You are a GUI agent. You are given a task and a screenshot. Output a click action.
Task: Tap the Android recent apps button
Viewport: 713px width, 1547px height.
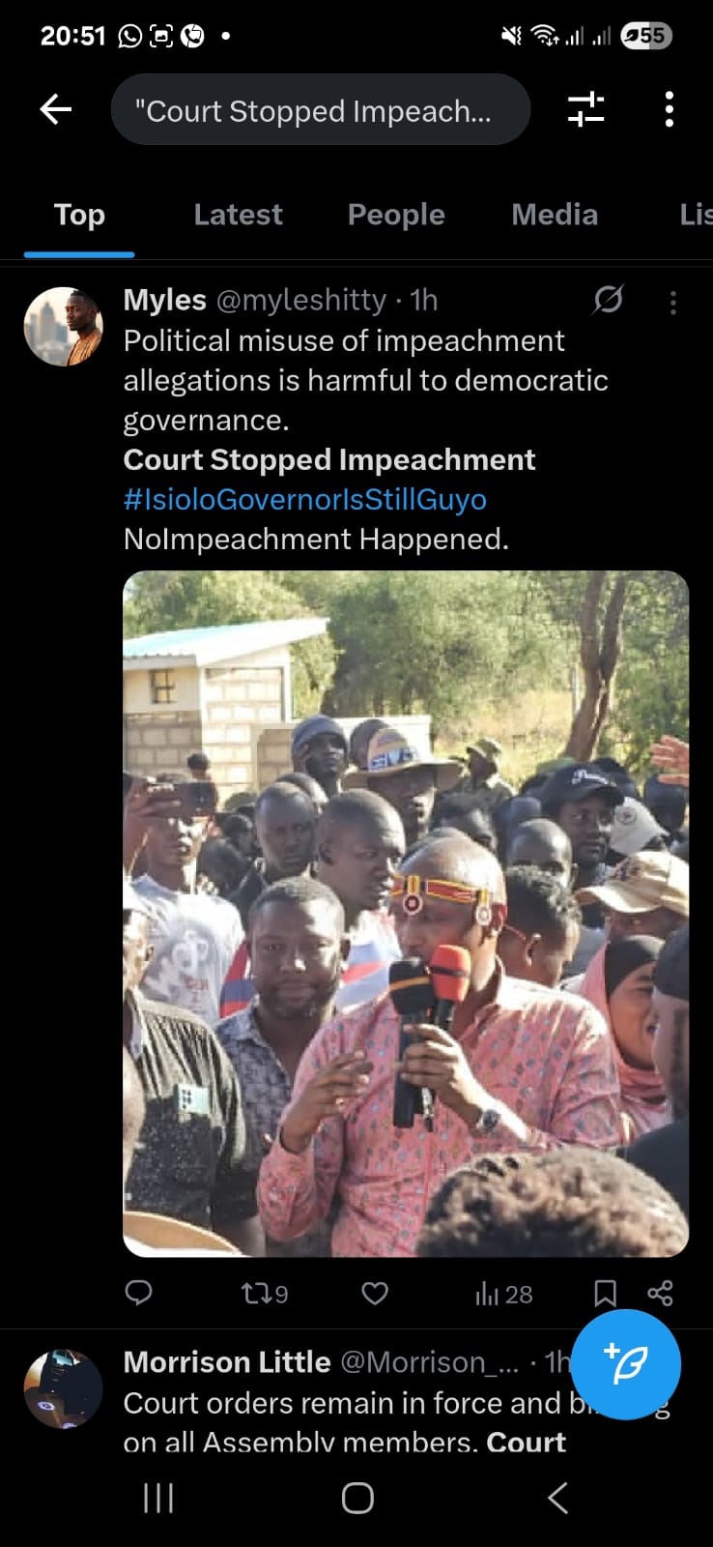(158, 1498)
